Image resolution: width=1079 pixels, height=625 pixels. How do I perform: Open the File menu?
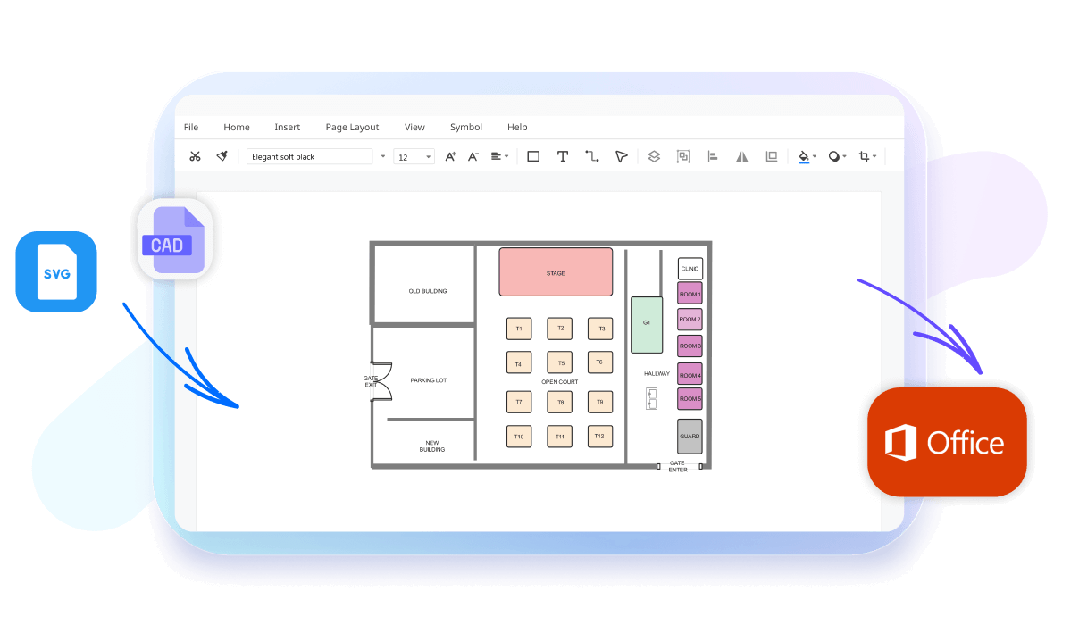coord(191,127)
